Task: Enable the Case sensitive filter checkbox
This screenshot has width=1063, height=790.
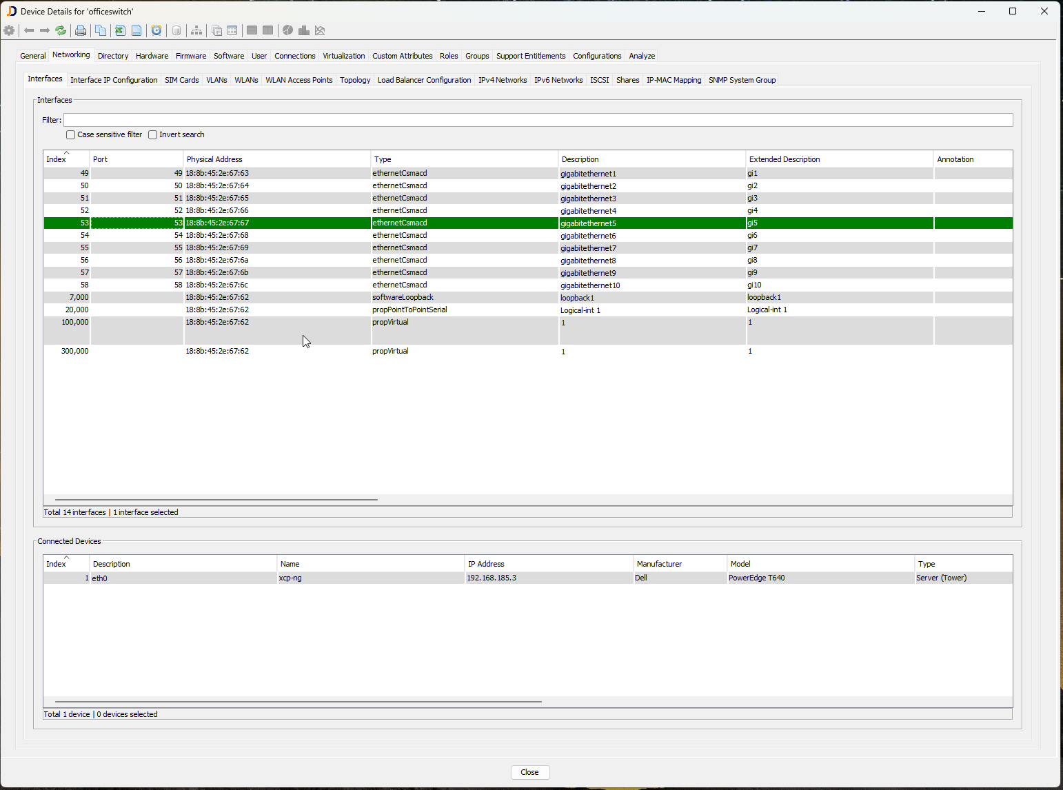Action: [70, 135]
